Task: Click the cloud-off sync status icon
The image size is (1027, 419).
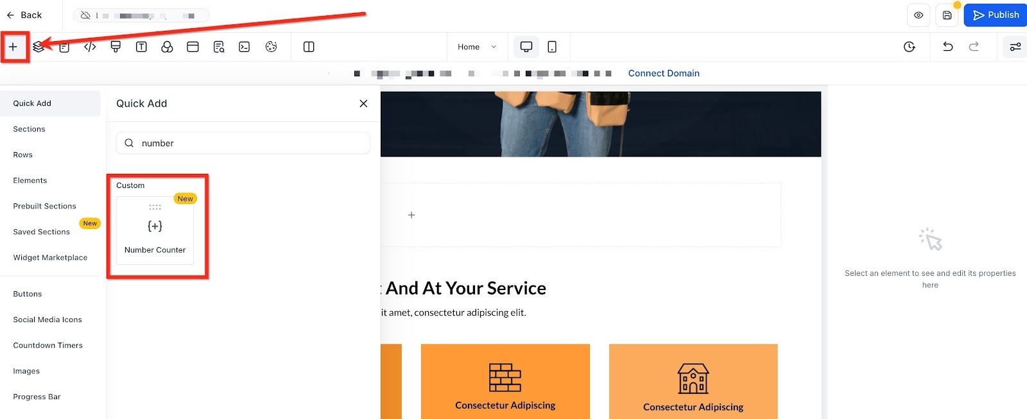Action: click(85, 15)
